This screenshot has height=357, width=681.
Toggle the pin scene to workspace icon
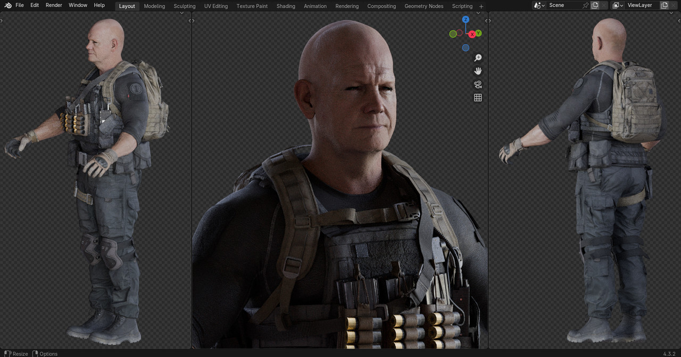586,5
